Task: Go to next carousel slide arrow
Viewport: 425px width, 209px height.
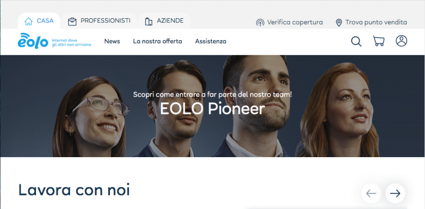Action: click(395, 193)
